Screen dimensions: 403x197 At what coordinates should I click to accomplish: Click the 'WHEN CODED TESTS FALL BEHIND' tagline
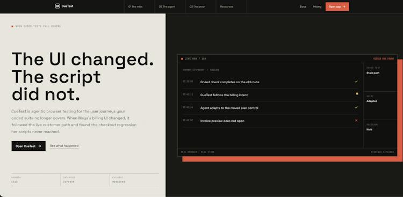pos(38,26)
